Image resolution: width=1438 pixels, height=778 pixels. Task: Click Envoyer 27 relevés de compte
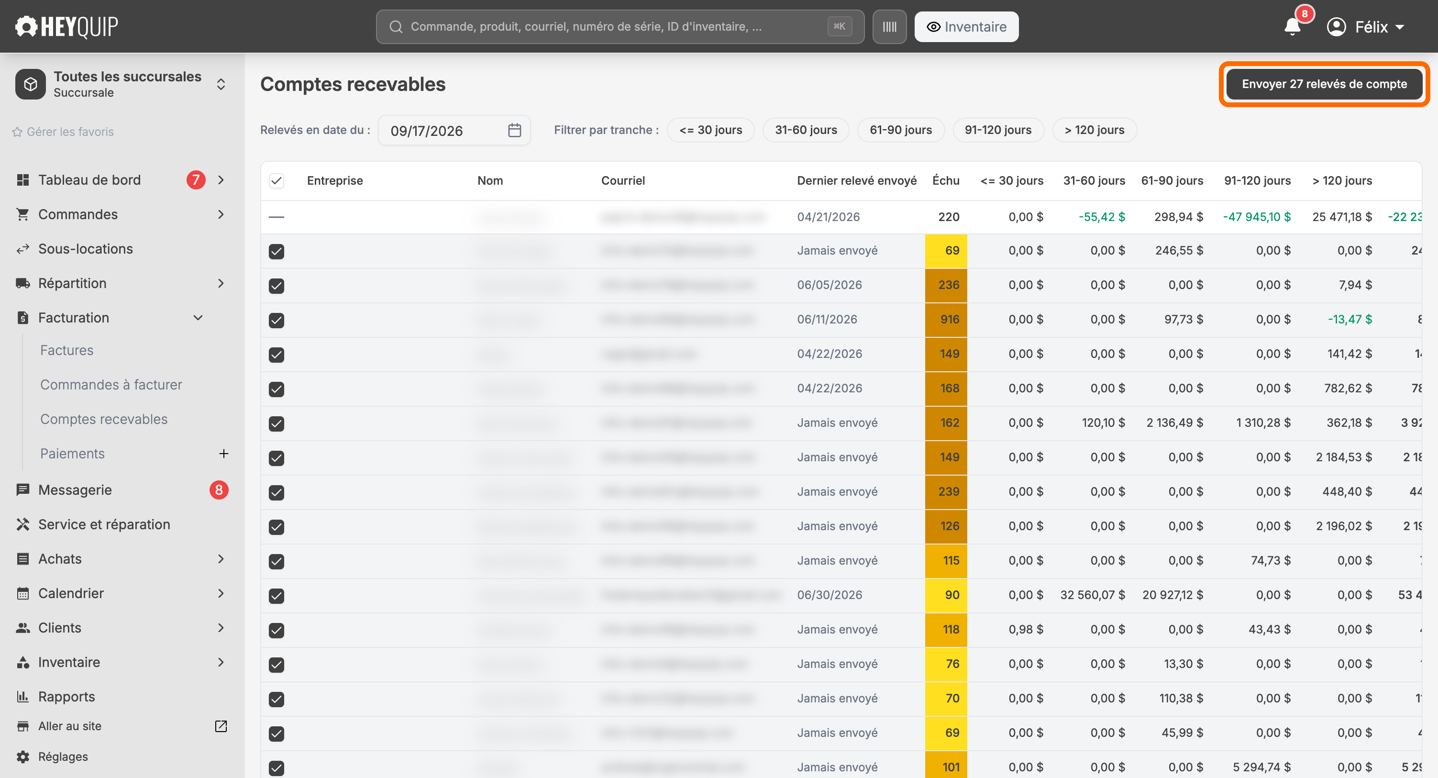click(x=1324, y=84)
